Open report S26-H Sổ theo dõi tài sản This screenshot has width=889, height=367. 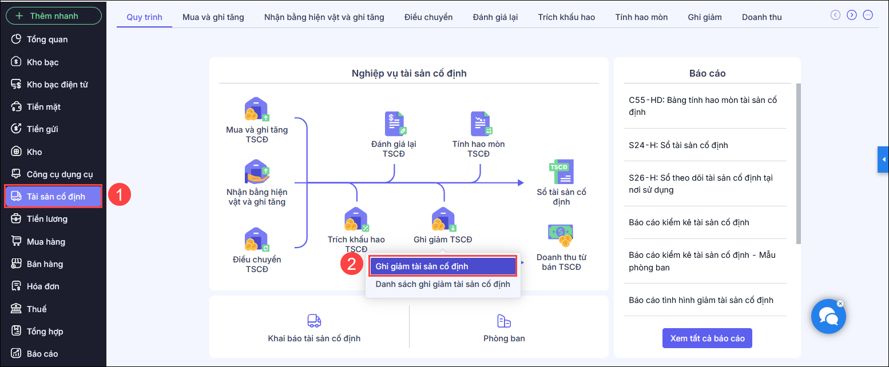705,183
